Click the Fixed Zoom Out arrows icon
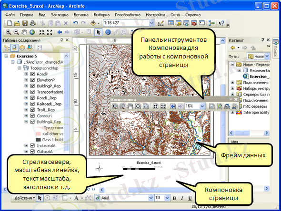Screen dimensions: 281x211 50,32
